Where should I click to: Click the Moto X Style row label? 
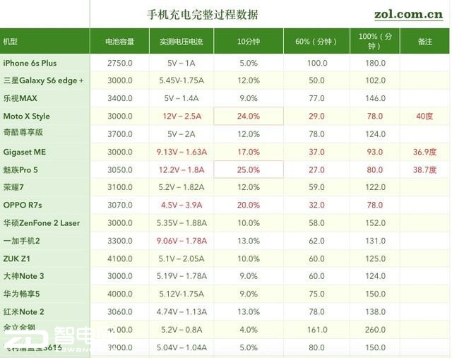coord(26,117)
